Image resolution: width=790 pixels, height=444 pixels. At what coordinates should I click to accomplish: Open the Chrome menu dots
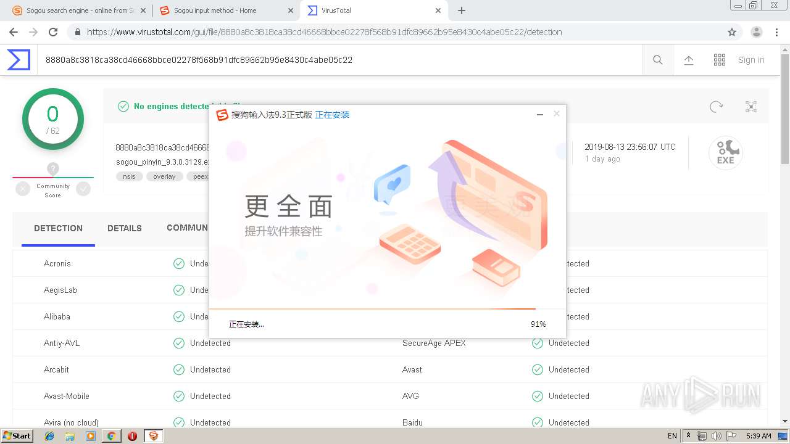pos(776,32)
